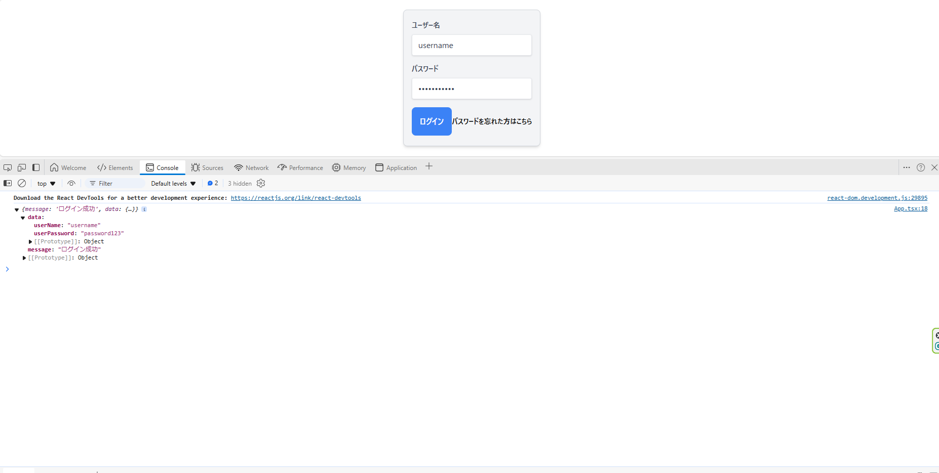Image resolution: width=939 pixels, height=473 pixels.
Task: Close the DevTools panel
Action: coord(934,167)
